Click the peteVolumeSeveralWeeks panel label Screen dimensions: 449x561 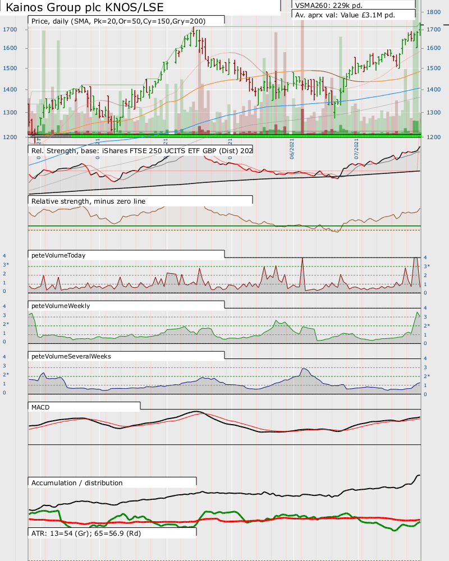[71, 356]
